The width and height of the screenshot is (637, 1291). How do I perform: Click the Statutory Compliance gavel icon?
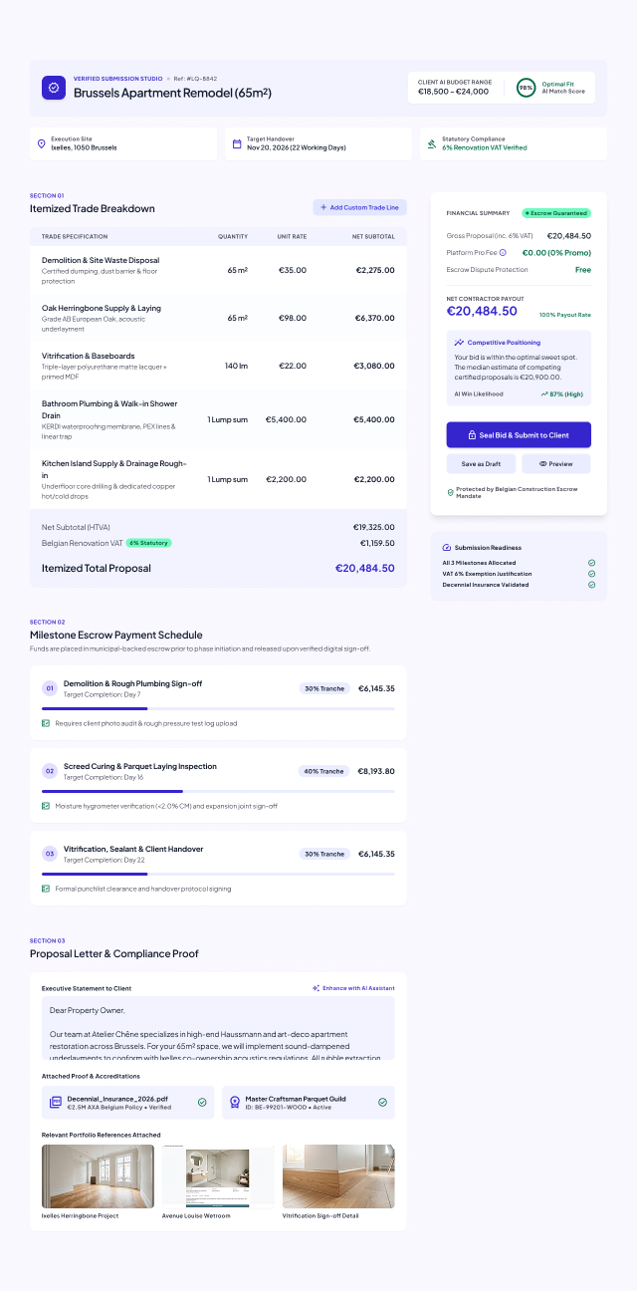pyautogui.click(x=432, y=143)
